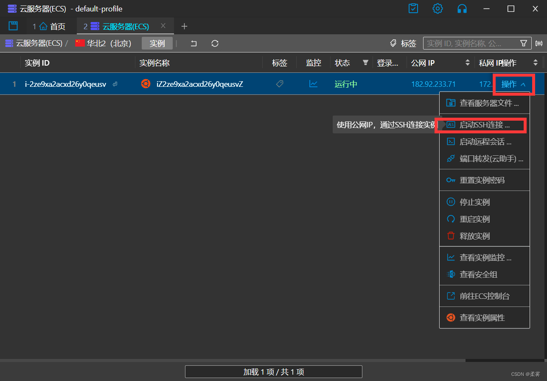Screen dimensions: 547x381
Task: Add a new tab with plus icon
Action: (x=184, y=26)
